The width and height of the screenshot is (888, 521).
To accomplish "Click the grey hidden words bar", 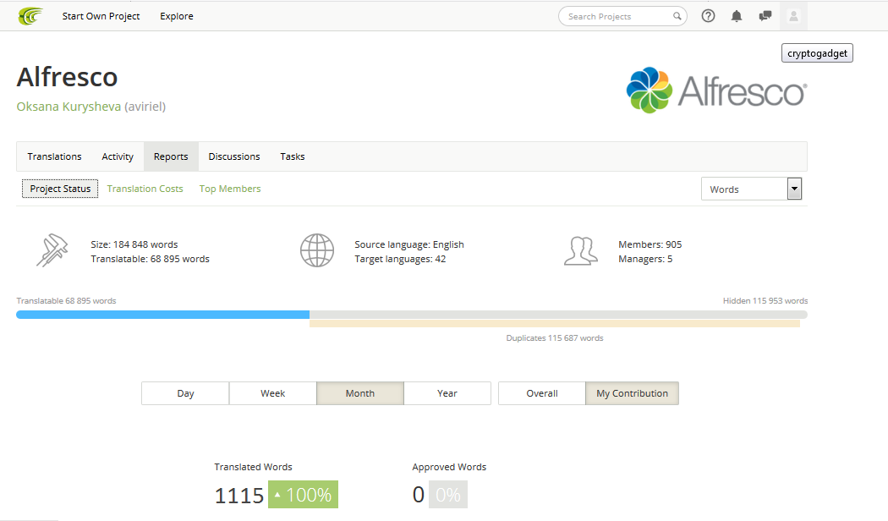I will (558, 315).
